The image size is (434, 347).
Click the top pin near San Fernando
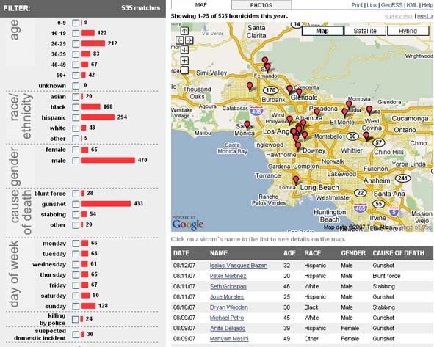(x=265, y=61)
